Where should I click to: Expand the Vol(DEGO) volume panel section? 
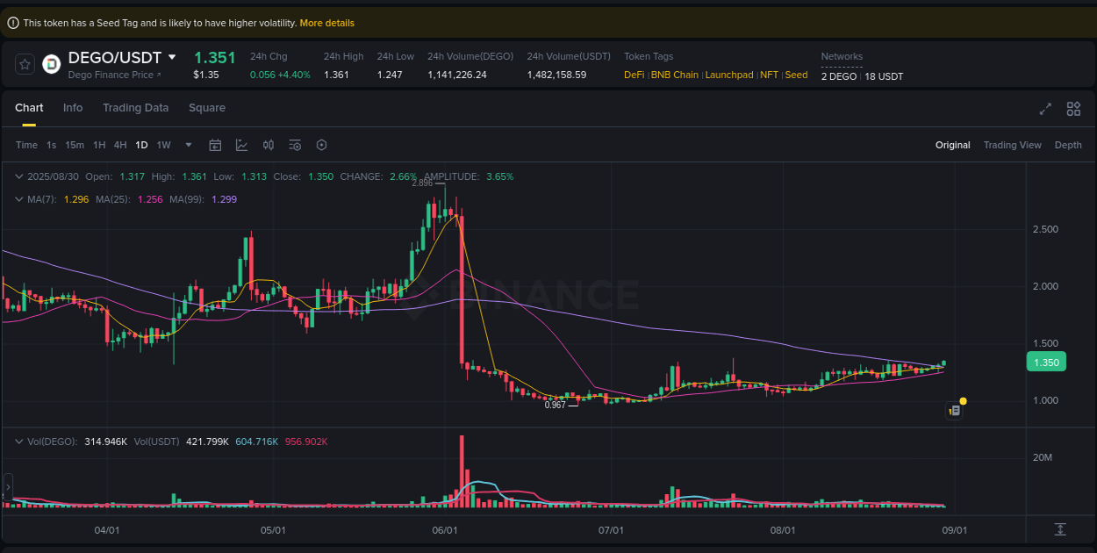pyautogui.click(x=18, y=441)
